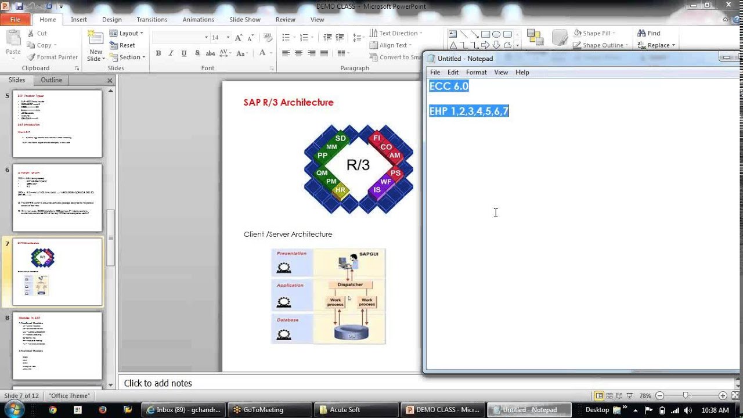Toggle Underline formatting
The image size is (743, 418).
pos(184,53)
